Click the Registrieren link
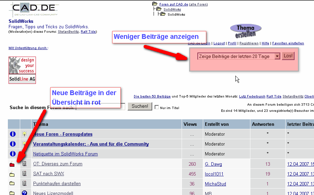Viewport: 314px width, 195px height. 249,43
